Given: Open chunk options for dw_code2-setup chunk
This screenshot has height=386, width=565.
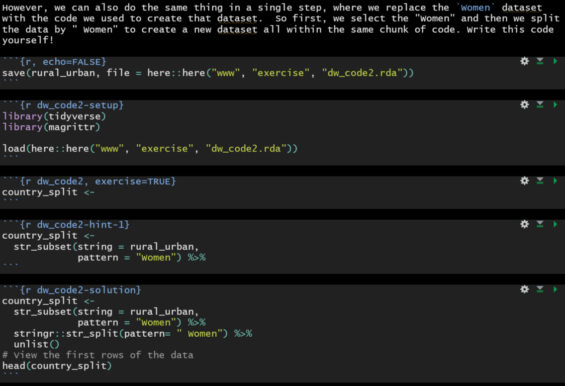Looking at the screenshot, I should [x=524, y=105].
